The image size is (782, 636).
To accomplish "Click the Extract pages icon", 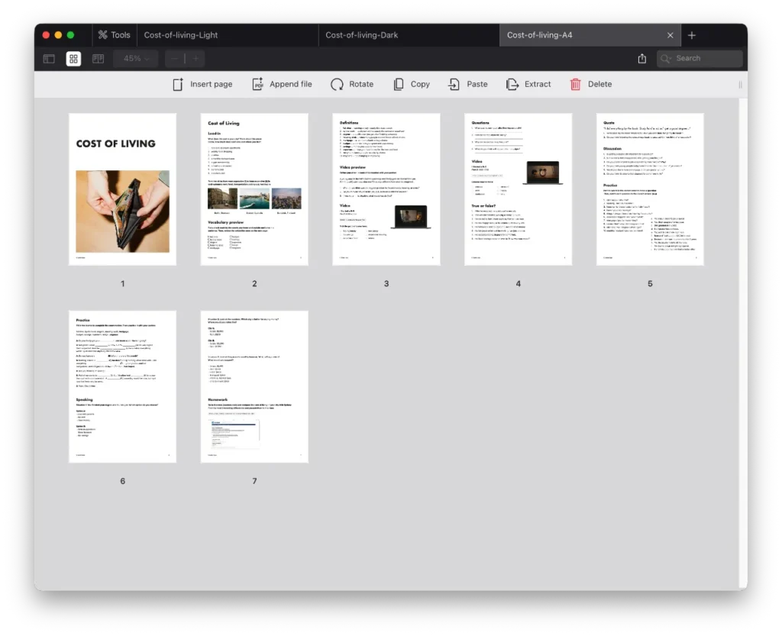I will coord(512,84).
